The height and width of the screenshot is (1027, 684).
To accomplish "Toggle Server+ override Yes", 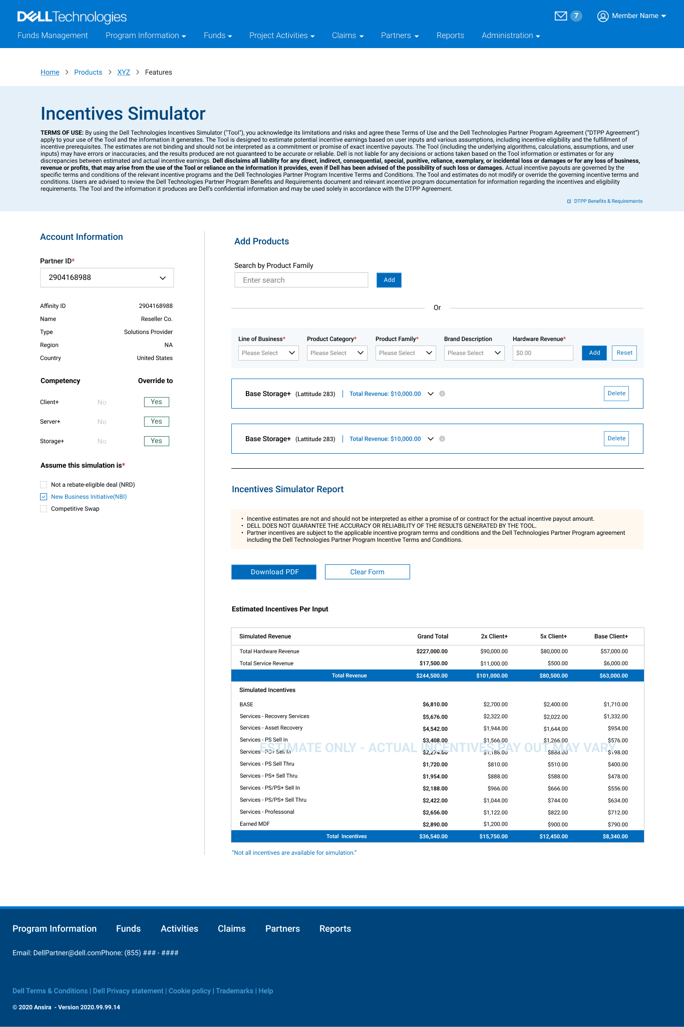I will (157, 422).
